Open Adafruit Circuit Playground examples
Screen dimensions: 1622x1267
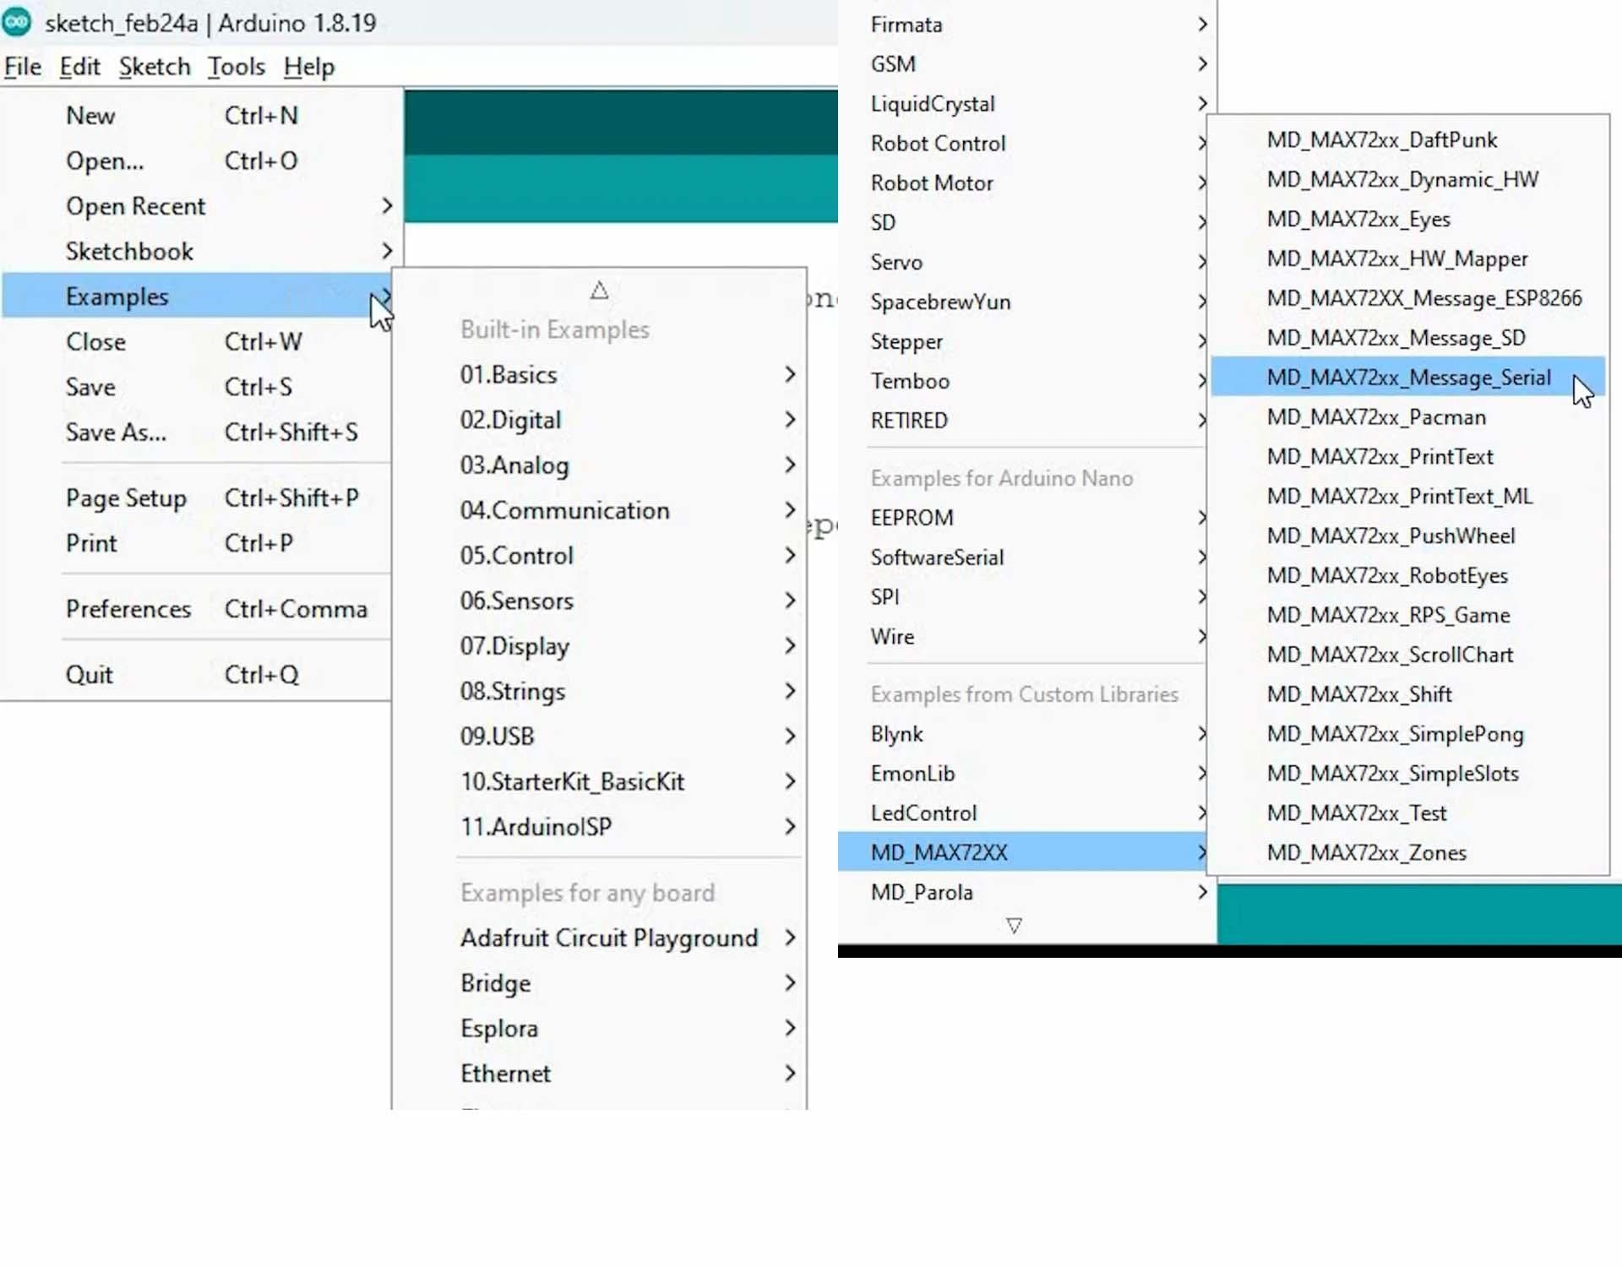(600, 938)
